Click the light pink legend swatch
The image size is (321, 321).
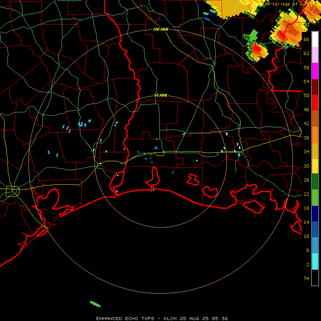pyautogui.click(x=315, y=55)
